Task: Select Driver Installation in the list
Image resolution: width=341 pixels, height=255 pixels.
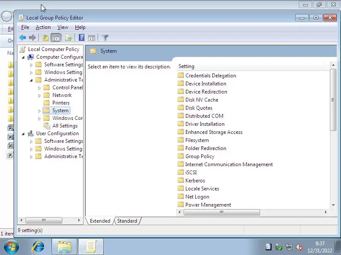Action: click(205, 124)
